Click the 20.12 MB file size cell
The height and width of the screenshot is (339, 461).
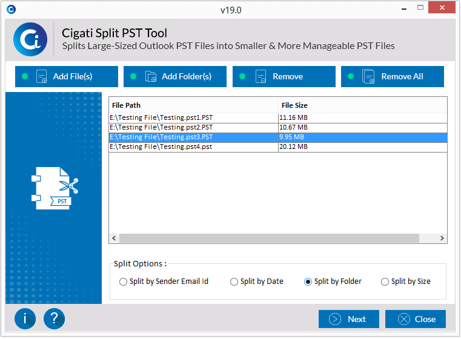(362, 147)
